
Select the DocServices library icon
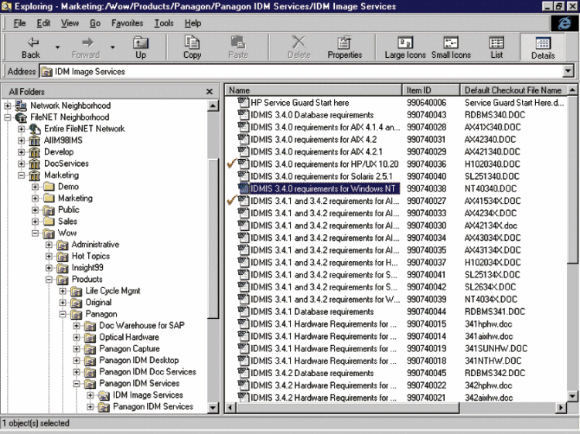coord(35,164)
